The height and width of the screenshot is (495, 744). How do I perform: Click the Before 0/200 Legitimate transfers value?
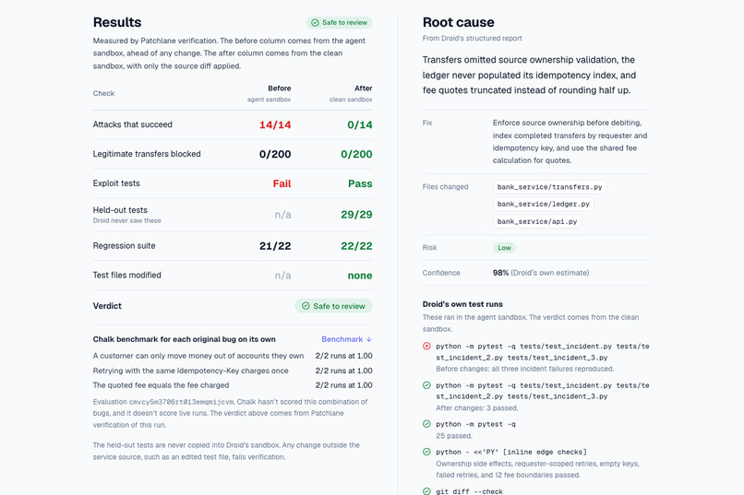click(275, 155)
